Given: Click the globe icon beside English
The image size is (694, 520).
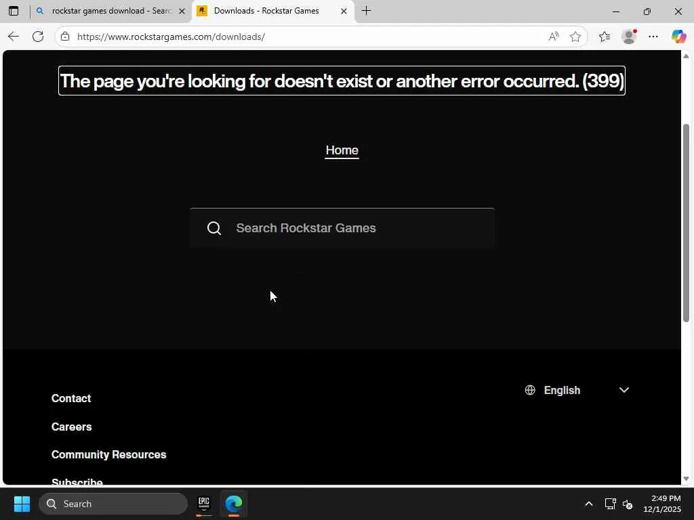Looking at the screenshot, I should click(530, 390).
